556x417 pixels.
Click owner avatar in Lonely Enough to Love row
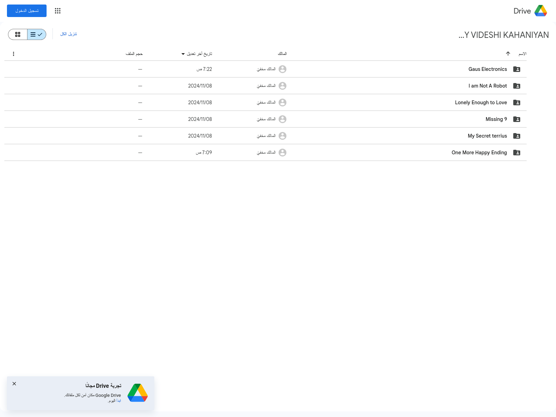(x=283, y=103)
